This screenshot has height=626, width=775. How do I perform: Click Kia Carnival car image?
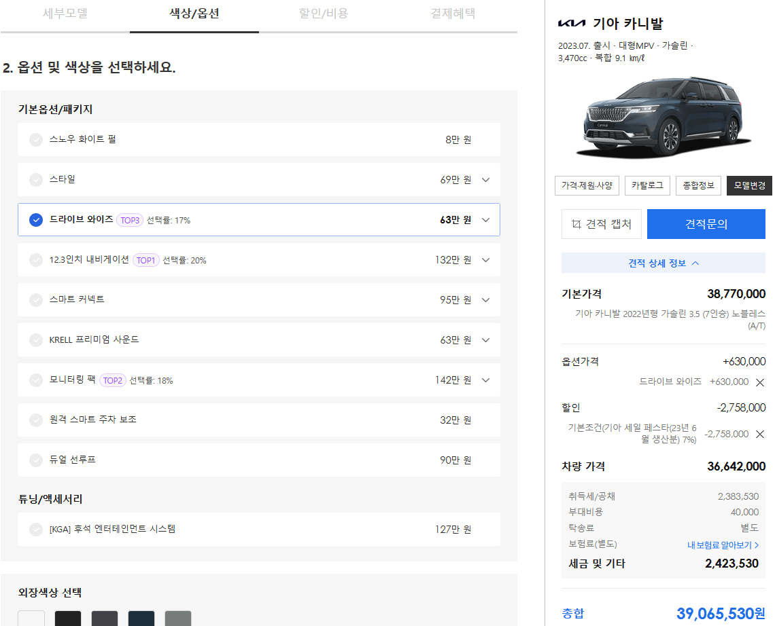click(x=662, y=117)
